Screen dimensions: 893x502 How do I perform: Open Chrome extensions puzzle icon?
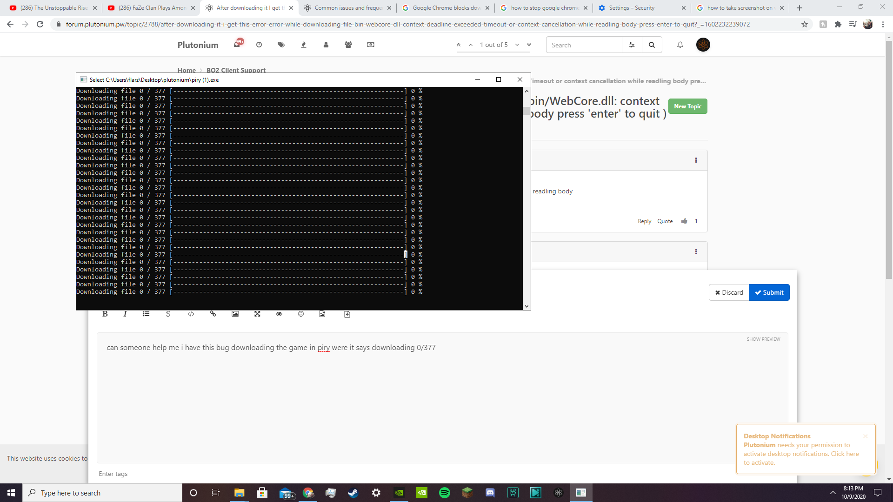pos(838,24)
